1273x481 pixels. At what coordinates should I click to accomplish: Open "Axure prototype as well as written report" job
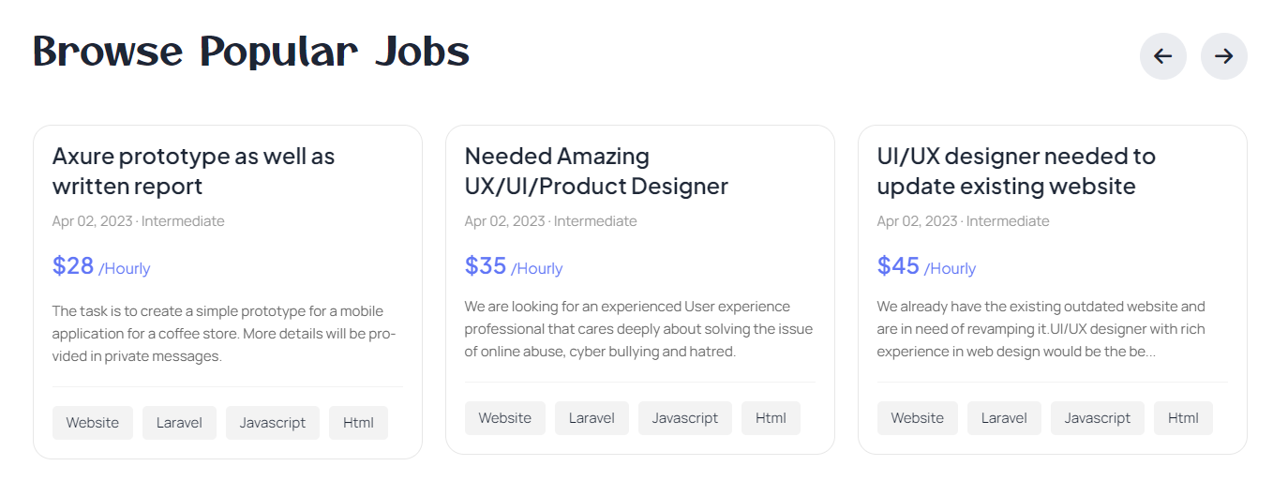[x=193, y=171]
